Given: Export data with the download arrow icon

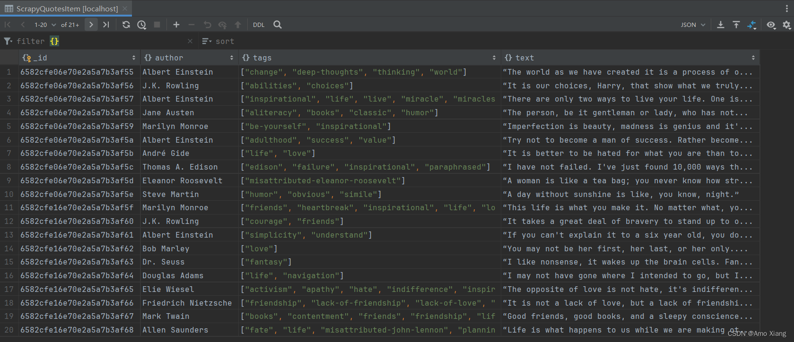Looking at the screenshot, I should point(721,25).
